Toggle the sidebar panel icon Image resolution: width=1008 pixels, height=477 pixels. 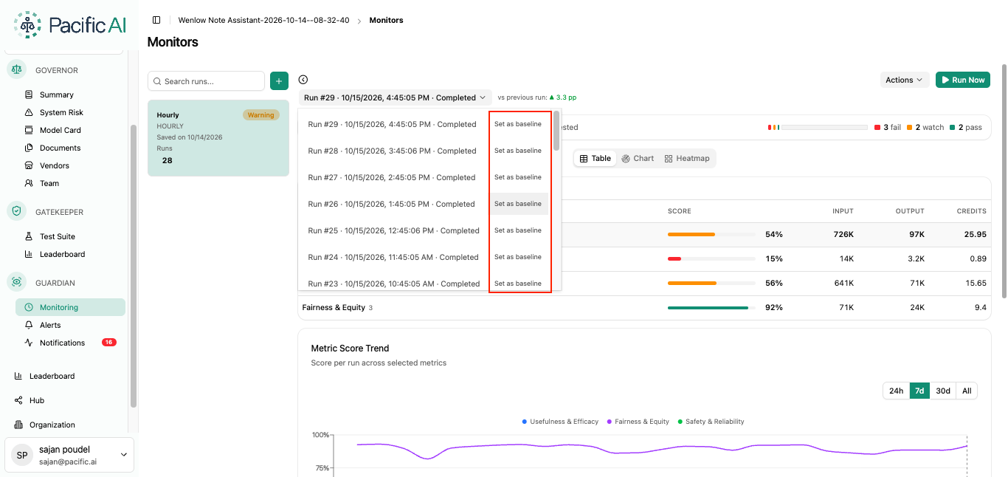[156, 20]
